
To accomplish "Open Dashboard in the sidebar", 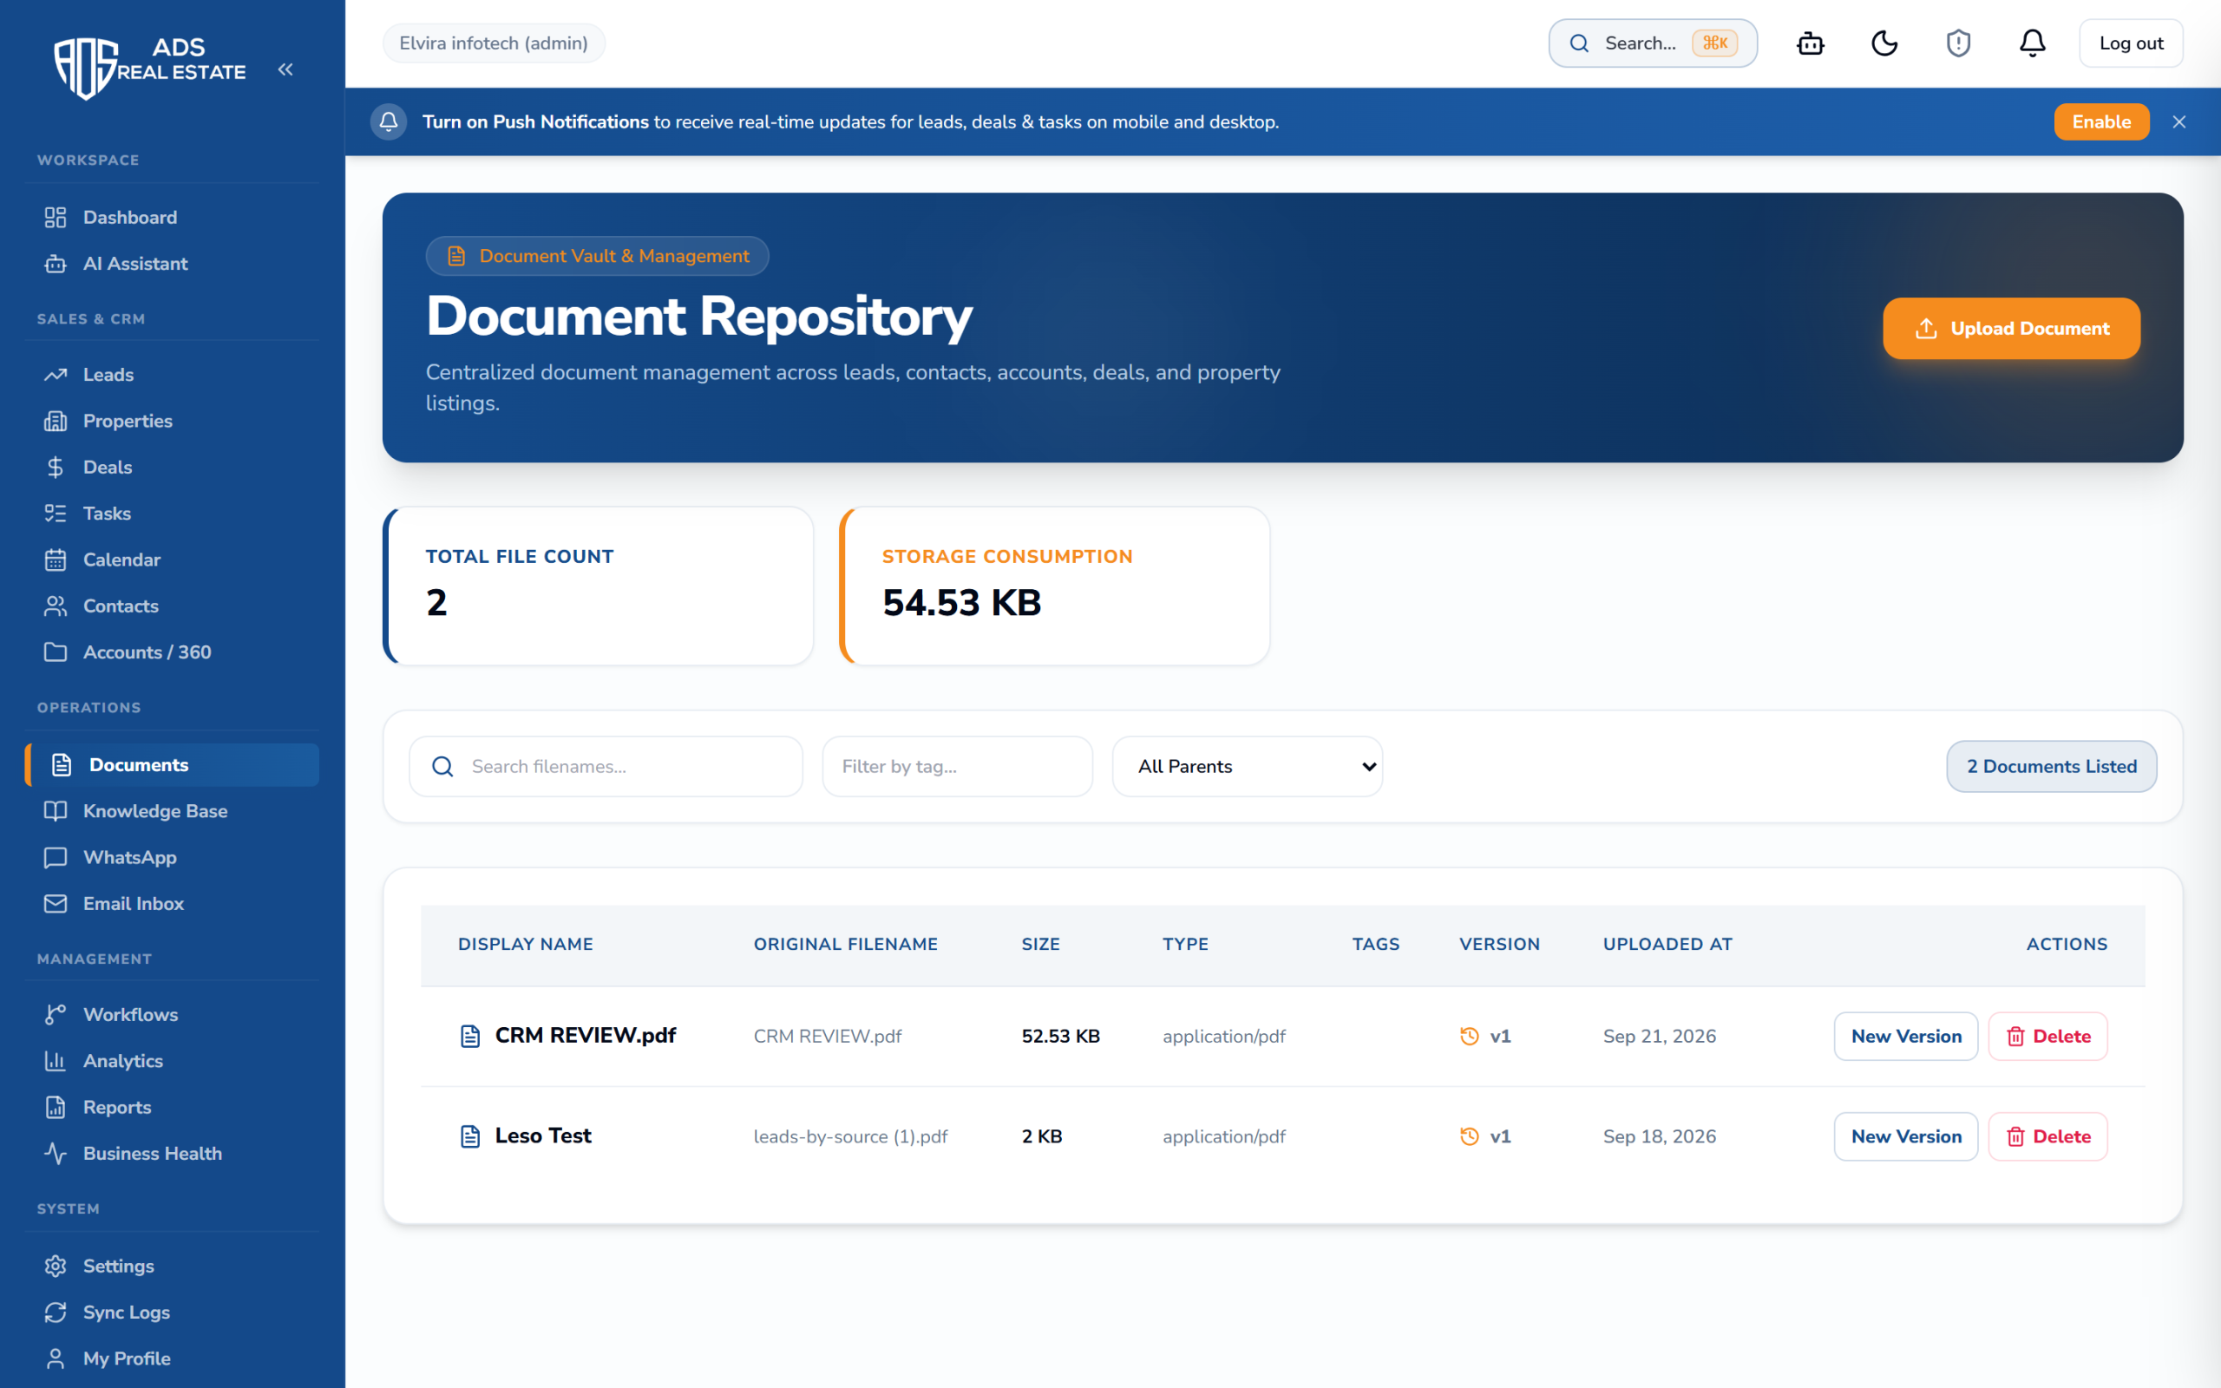I will point(172,218).
